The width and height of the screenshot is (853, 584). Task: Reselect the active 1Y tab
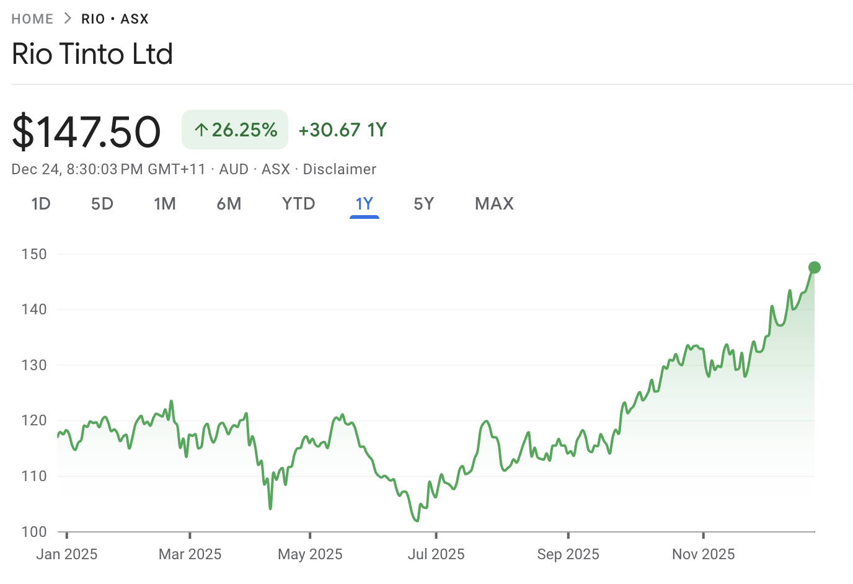coord(364,203)
